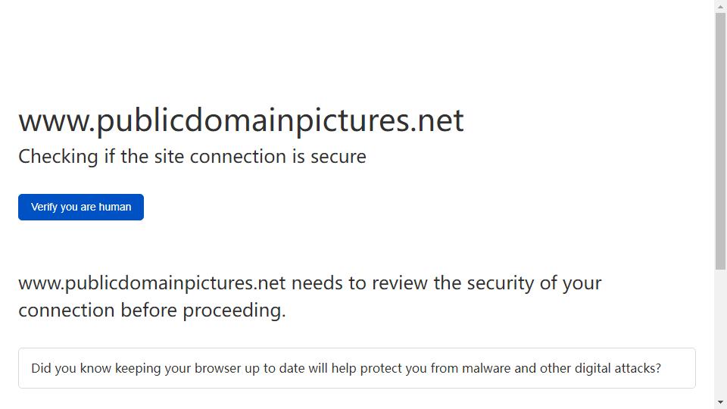Click the vertical scrollbar thumb
Screen dimensions: 727x409
[x=720, y=141]
